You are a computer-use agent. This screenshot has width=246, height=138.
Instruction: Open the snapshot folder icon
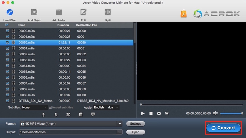point(167,113)
